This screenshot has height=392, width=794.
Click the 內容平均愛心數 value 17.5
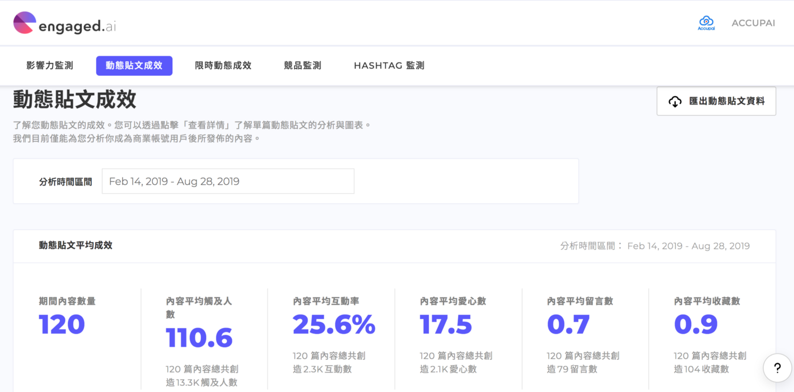point(446,325)
